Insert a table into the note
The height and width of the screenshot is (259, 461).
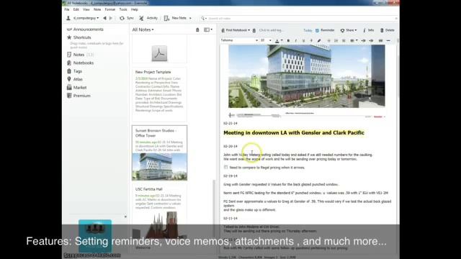pos(380,41)
